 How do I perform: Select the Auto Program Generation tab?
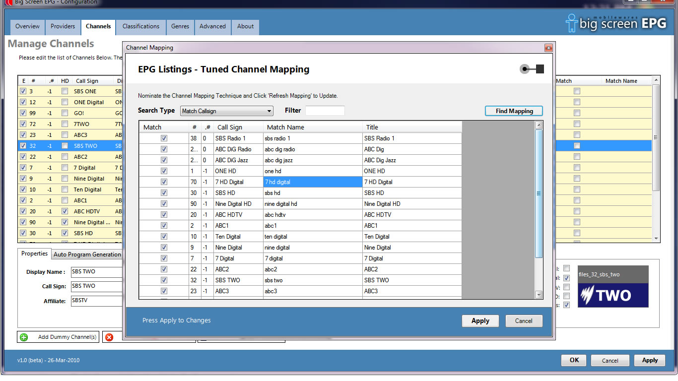87,254
